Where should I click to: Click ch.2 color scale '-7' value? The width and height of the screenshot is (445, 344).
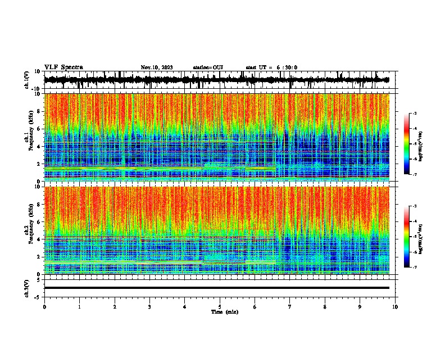414,267
